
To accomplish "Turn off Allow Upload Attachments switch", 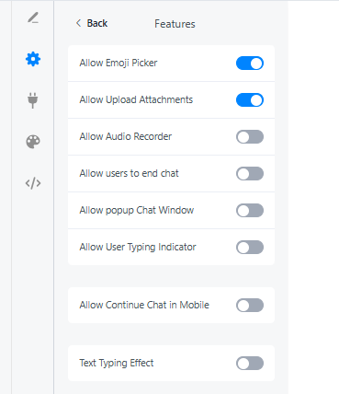I will click(x=250, y=100).
